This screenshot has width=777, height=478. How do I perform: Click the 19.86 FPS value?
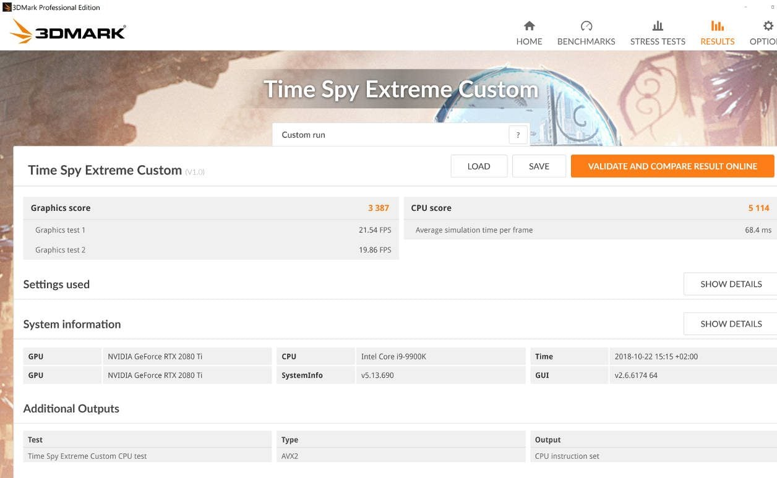(375, 250)
